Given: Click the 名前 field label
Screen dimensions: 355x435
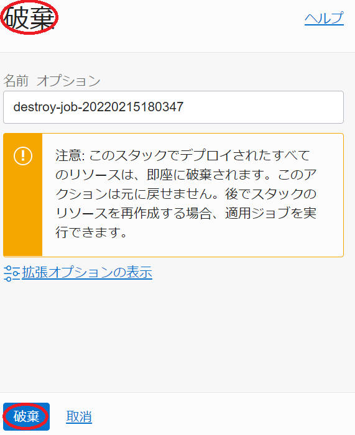Looking at the screenshot, I should [x=16, y=81].
